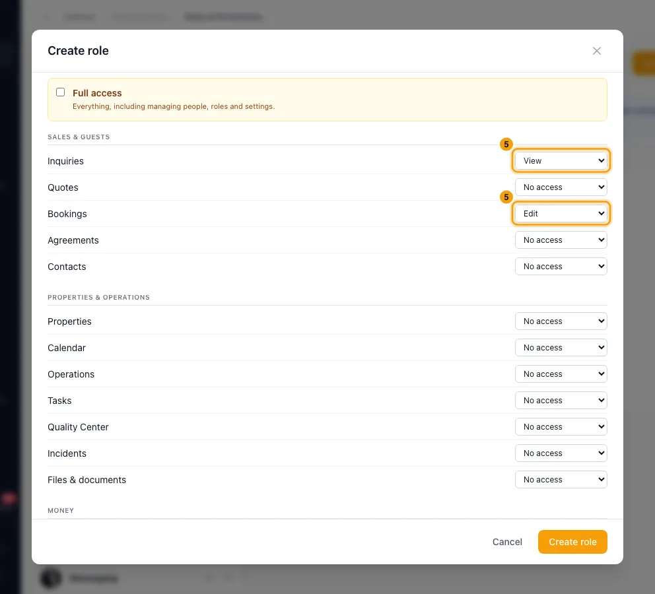Screen dimensions: 655x594
Task: Click the Inquiries row label
Action: [x=65, y=161]
